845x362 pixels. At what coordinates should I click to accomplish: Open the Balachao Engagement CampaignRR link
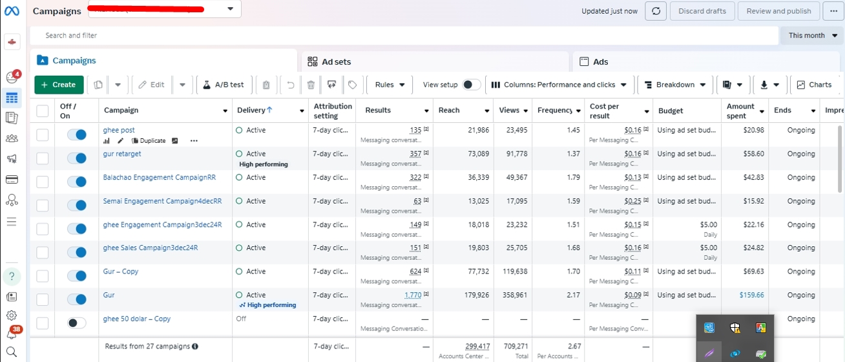click(x=159, y=177)
